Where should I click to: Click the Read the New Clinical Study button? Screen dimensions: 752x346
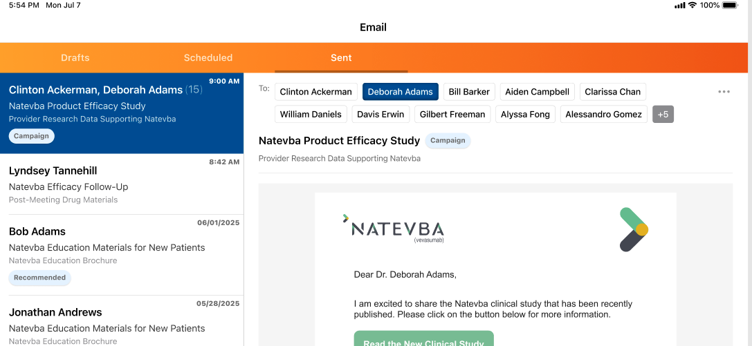tap(423, 340)
